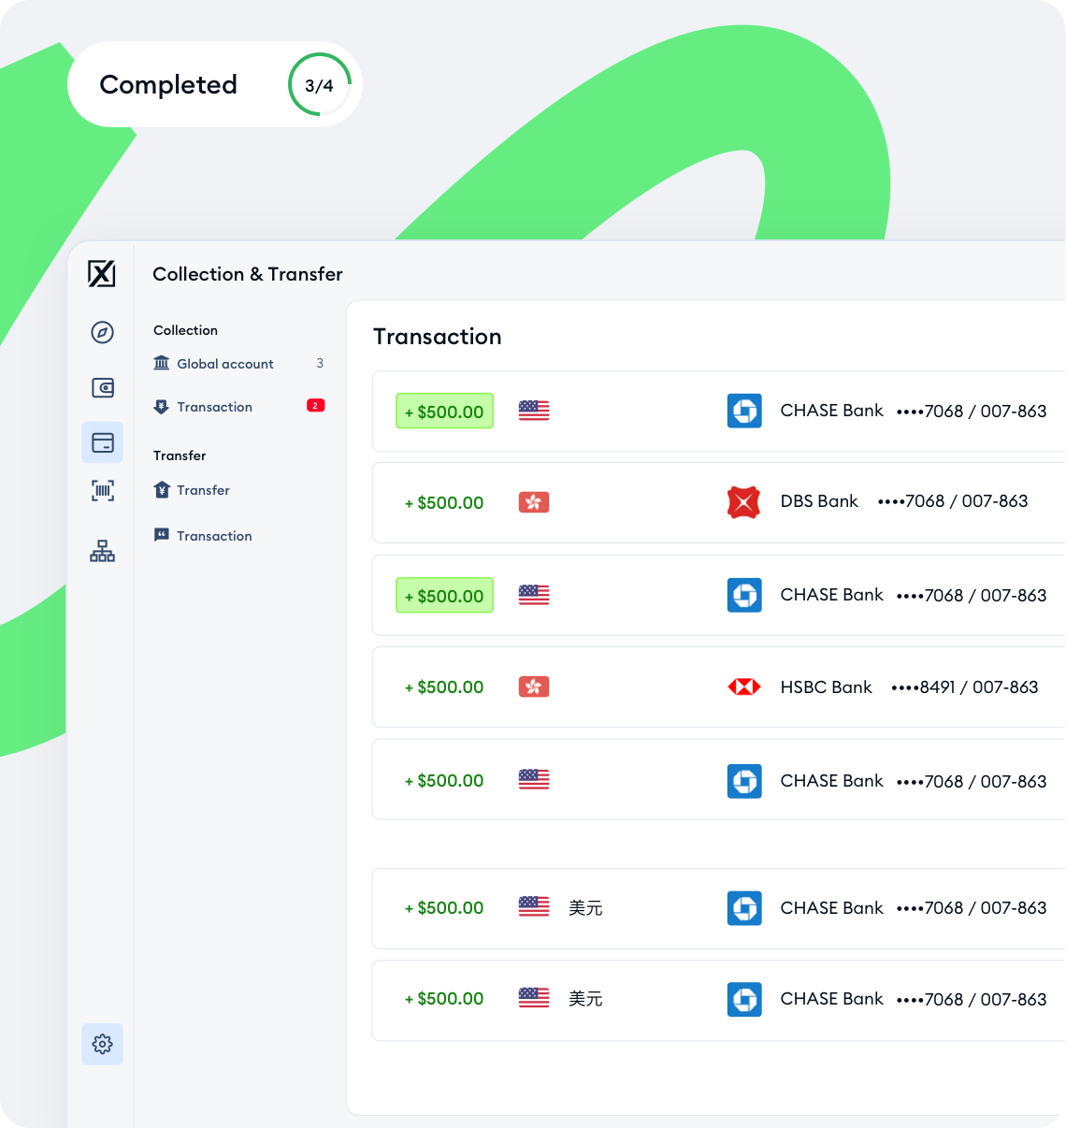Click the first highlighted +$500.00 amount
Image resolution: width=1066 pixels, height=1128 pixels.
pyautogui.click(x=444, y=412)
